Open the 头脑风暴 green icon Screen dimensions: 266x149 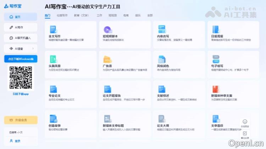(53, 59)
